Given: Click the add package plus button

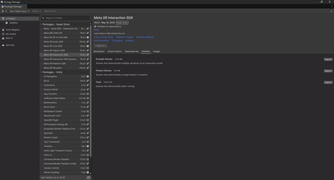Looking at the screenshot, I should 3,11.
